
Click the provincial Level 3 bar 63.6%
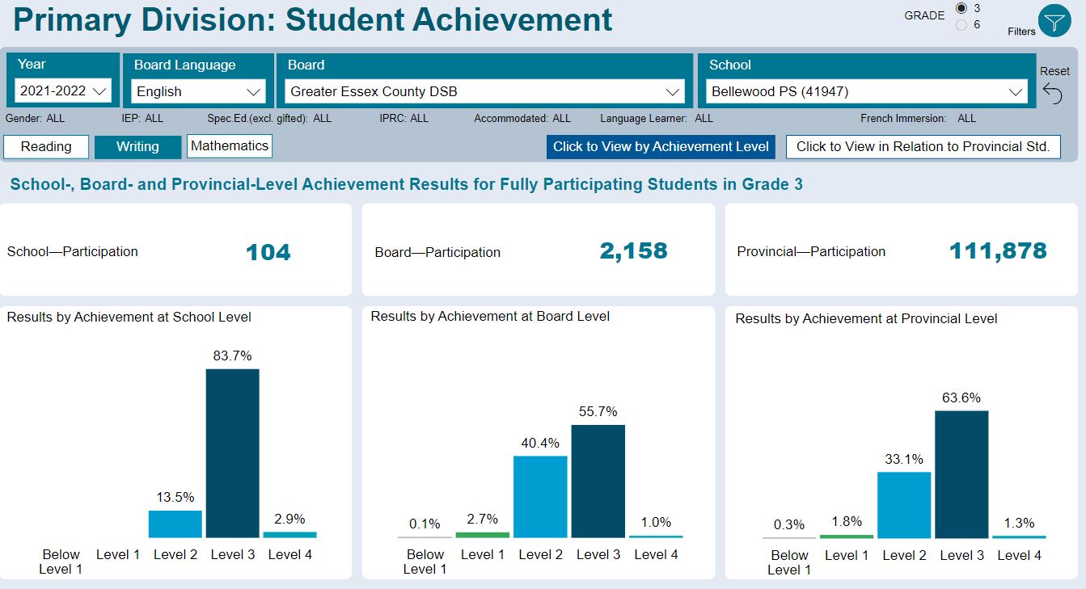coord(961,474)
